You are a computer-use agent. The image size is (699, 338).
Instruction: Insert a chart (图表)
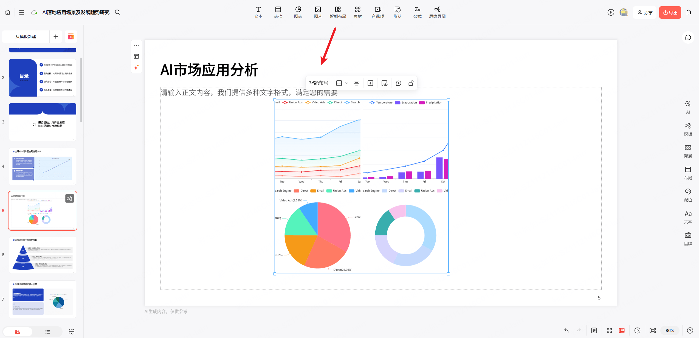[298, 13]
